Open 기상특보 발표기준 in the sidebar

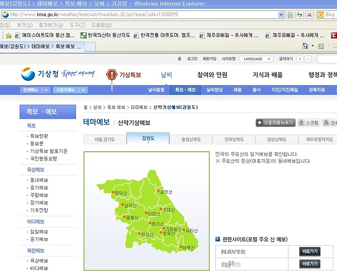tap(49, 151)
